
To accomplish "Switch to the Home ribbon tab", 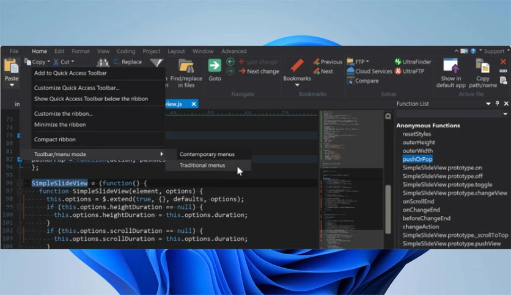I will point(39,51).
